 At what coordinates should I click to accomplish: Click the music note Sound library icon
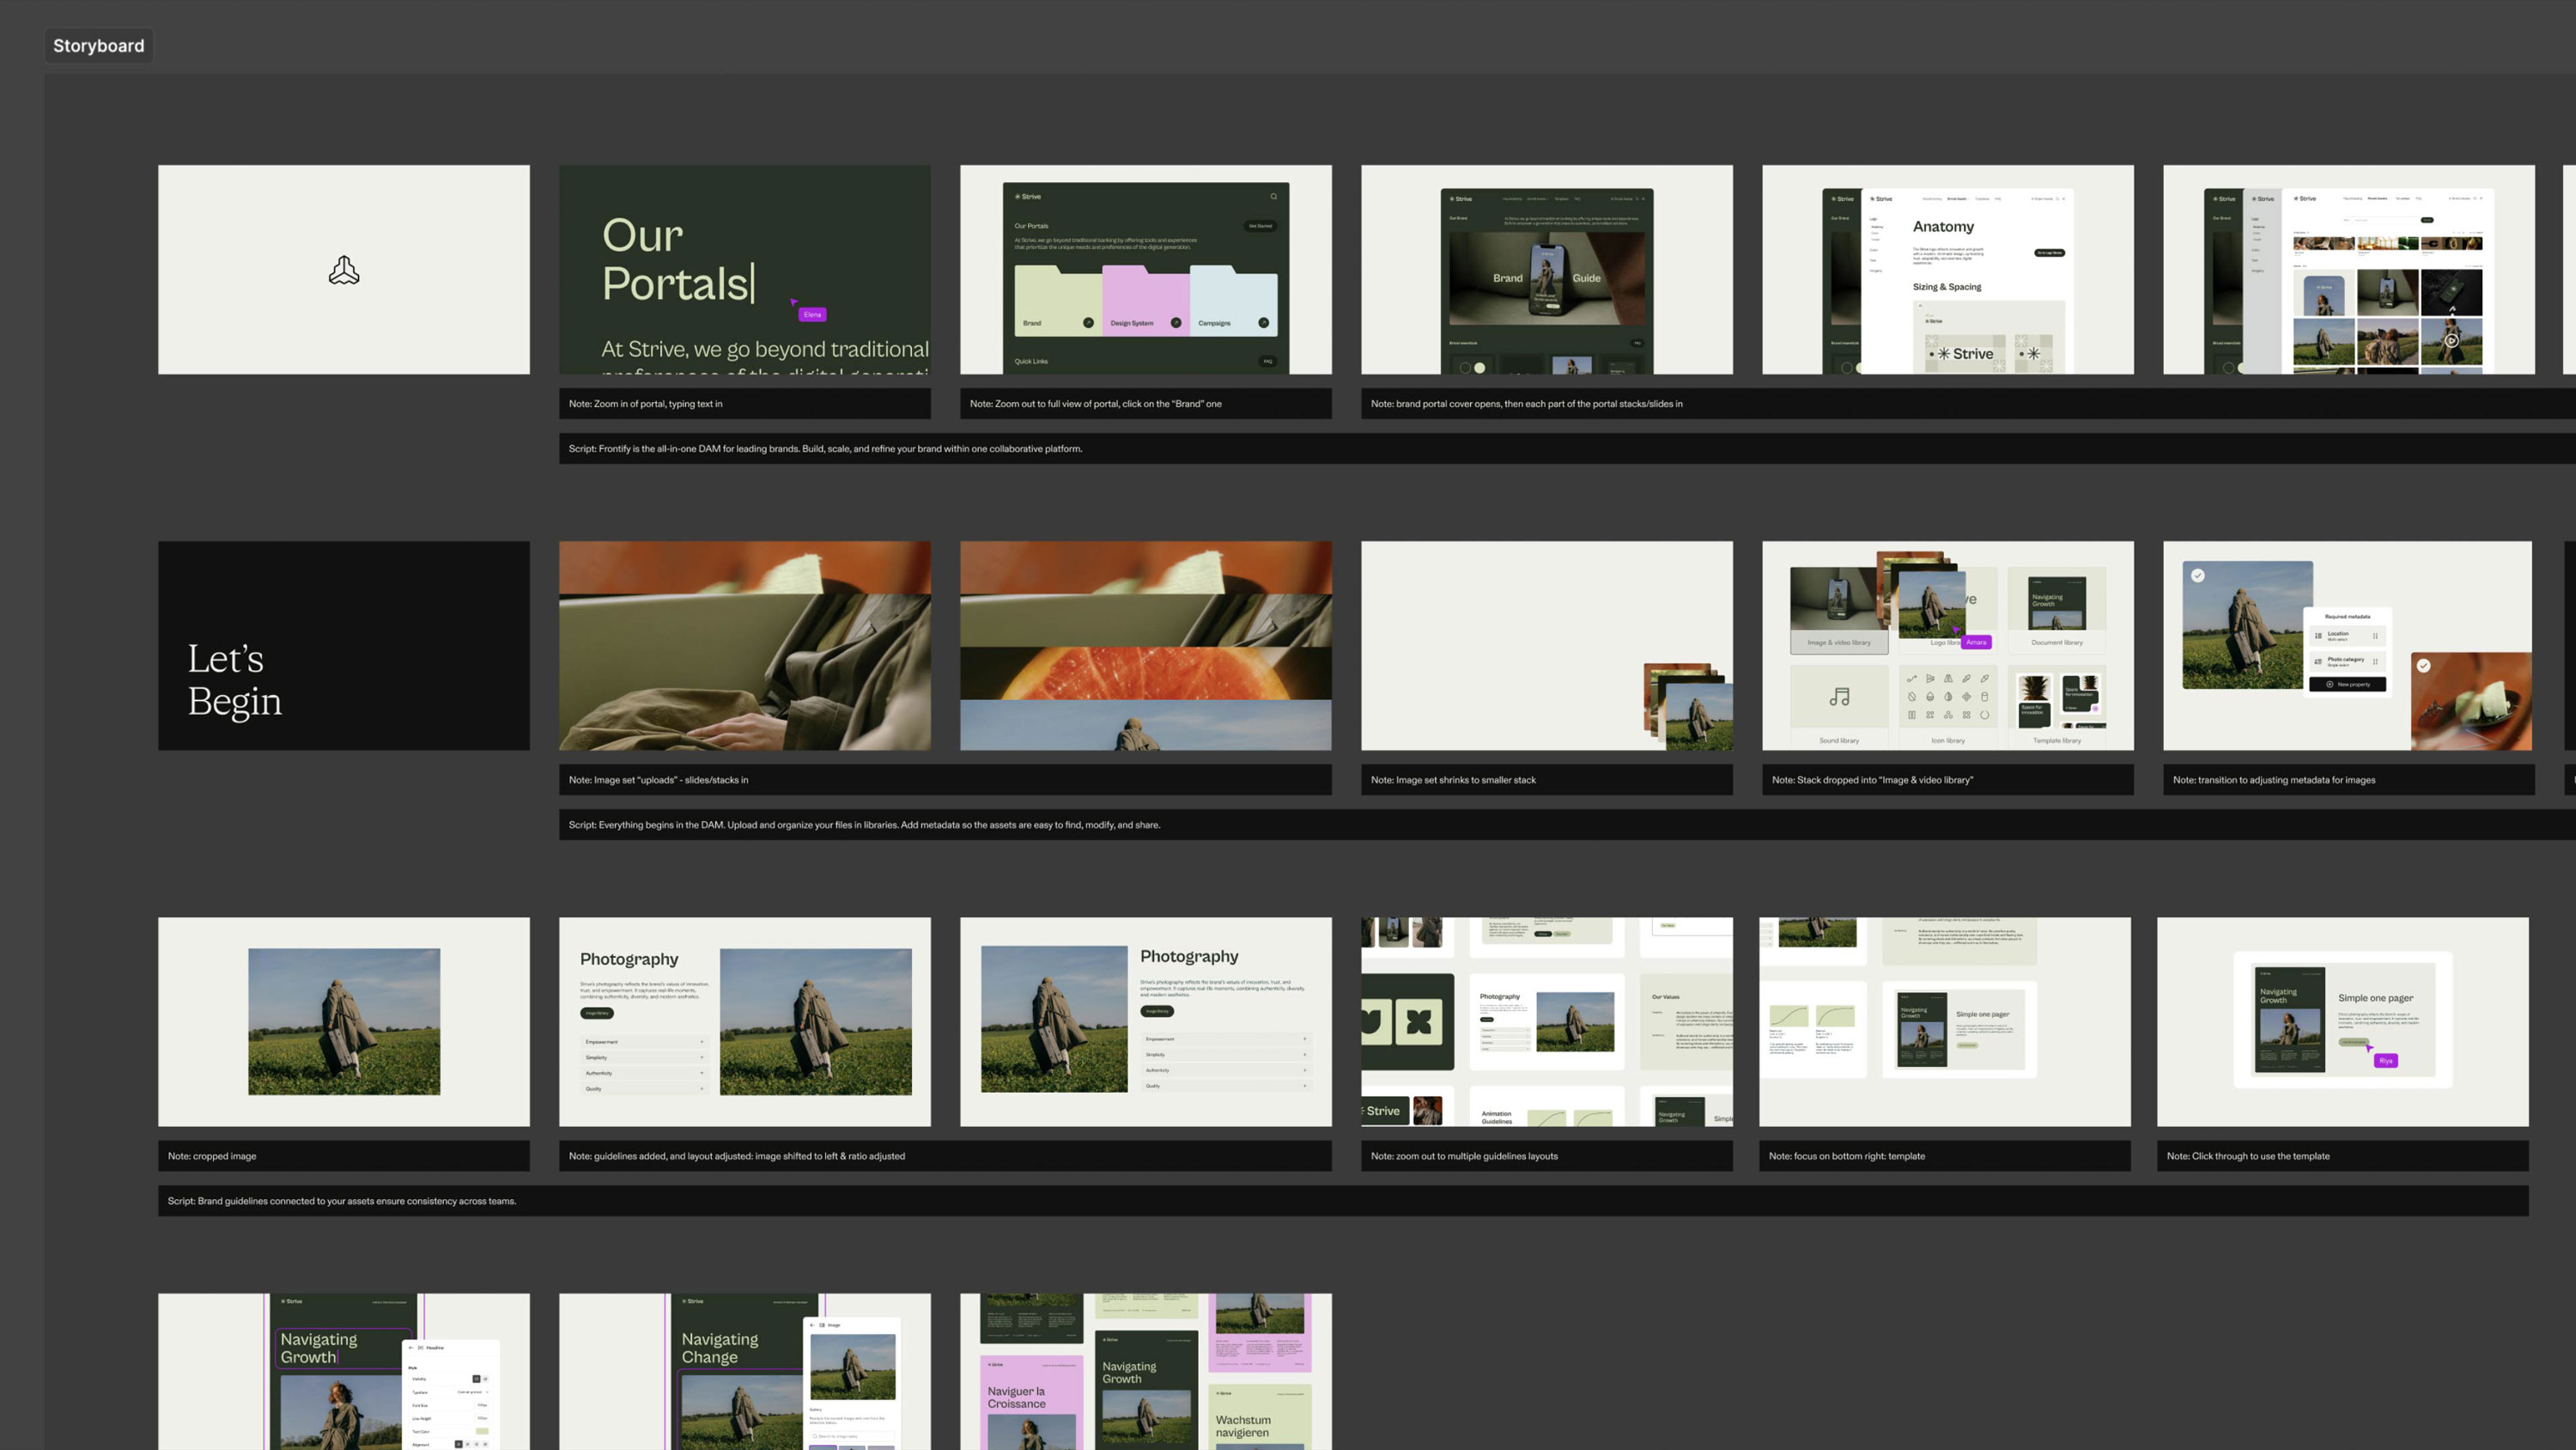[1839, 697]
